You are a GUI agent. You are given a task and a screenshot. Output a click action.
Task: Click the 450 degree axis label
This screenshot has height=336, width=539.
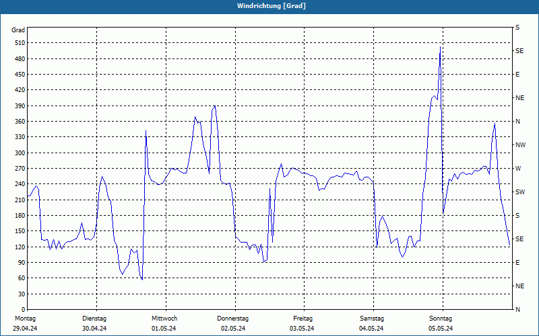20,75
